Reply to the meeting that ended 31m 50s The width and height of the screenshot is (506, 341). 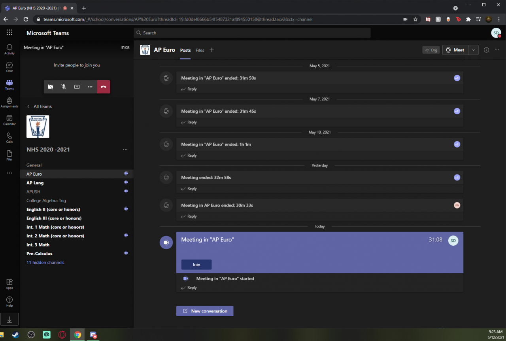click(x=189, y=89)
